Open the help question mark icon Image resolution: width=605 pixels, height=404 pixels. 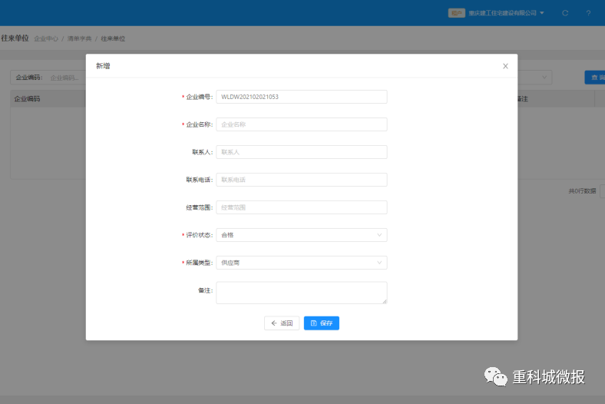(x=588, y=13)
